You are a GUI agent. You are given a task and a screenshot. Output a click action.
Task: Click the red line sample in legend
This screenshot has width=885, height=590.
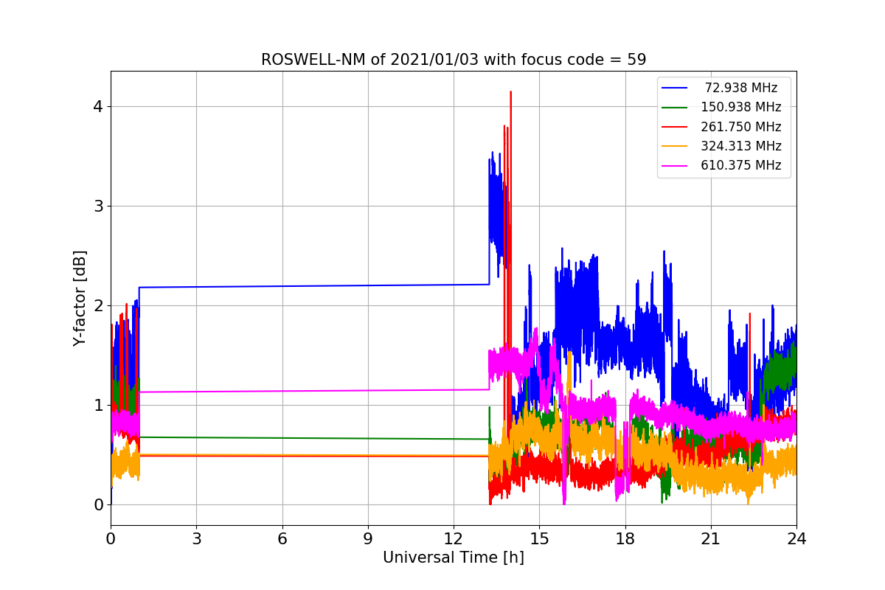[676, 127]
